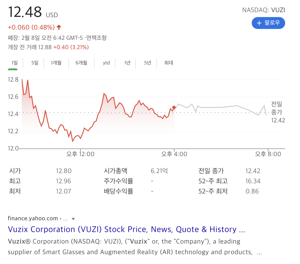Click the 팔로우 follow button
Image resolution: width=300 pixels, height=264 pixels.
coord(268,23)
